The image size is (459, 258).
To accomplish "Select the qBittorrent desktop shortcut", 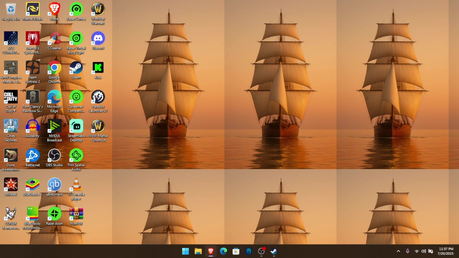I will [x=55, y=187].
